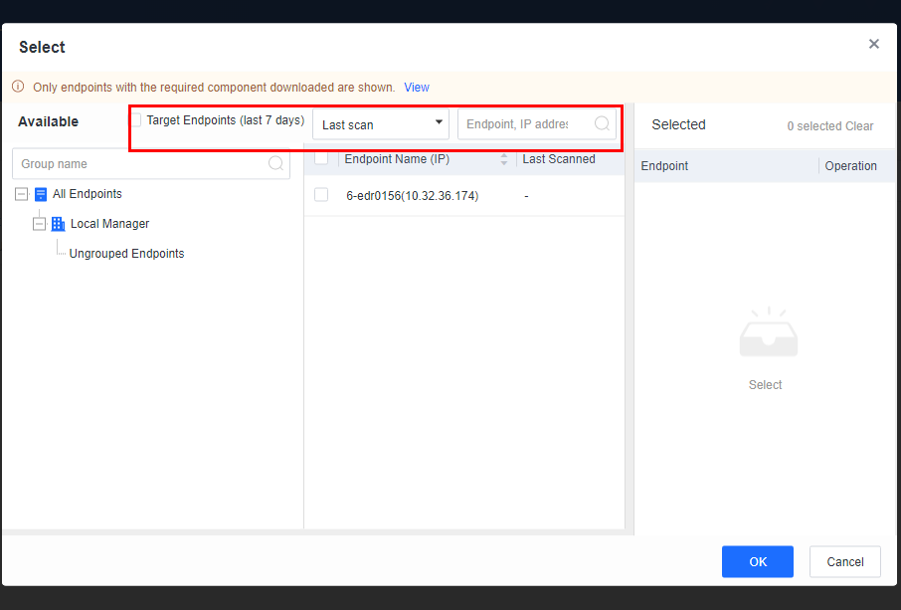Screen dimensions: 901x610
Task: Click the Endpoint Name sort arrows icon
Action: pos(504,159)
